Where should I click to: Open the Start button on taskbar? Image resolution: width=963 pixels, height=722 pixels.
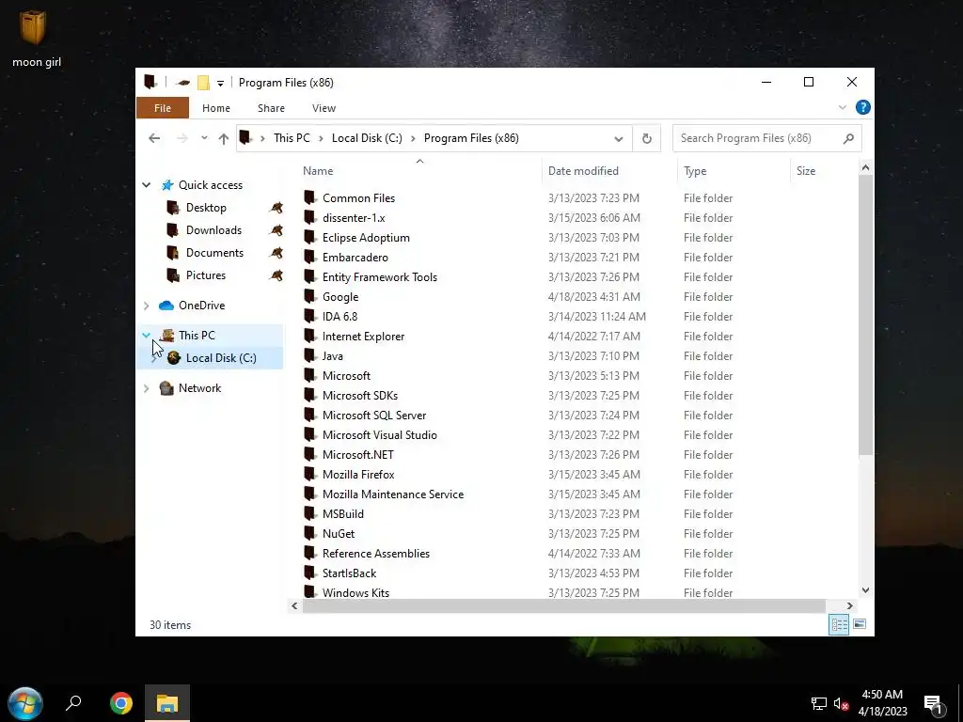tap(25, 703)
